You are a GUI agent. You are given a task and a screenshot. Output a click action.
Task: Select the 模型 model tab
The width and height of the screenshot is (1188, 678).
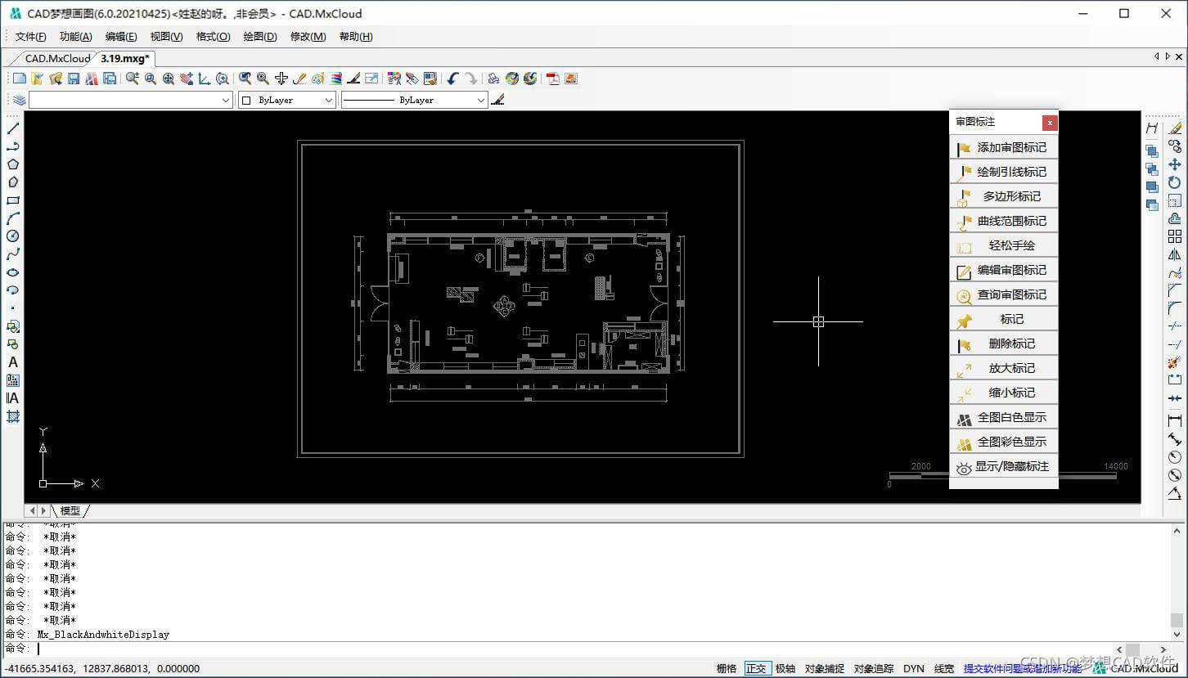point(70,510)
